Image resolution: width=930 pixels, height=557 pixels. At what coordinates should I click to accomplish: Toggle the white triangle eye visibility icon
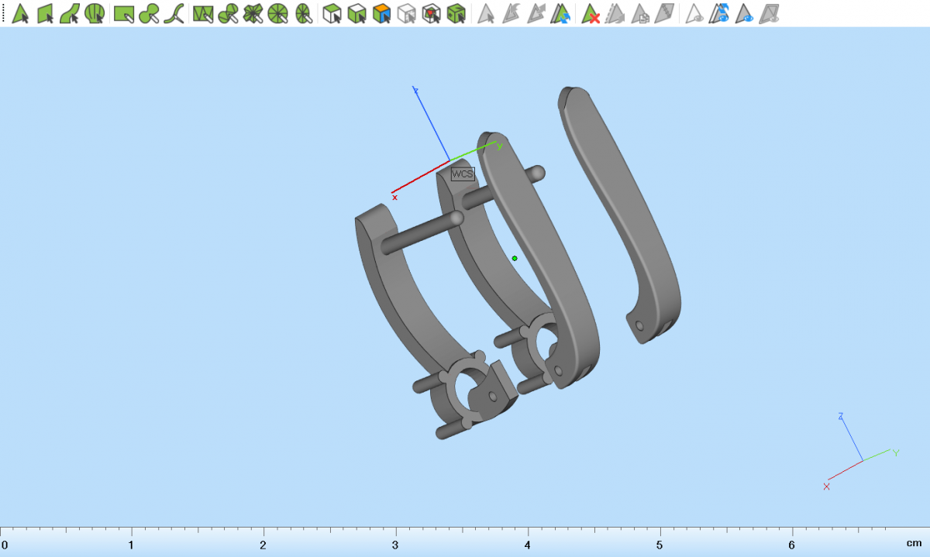point(695,13)
